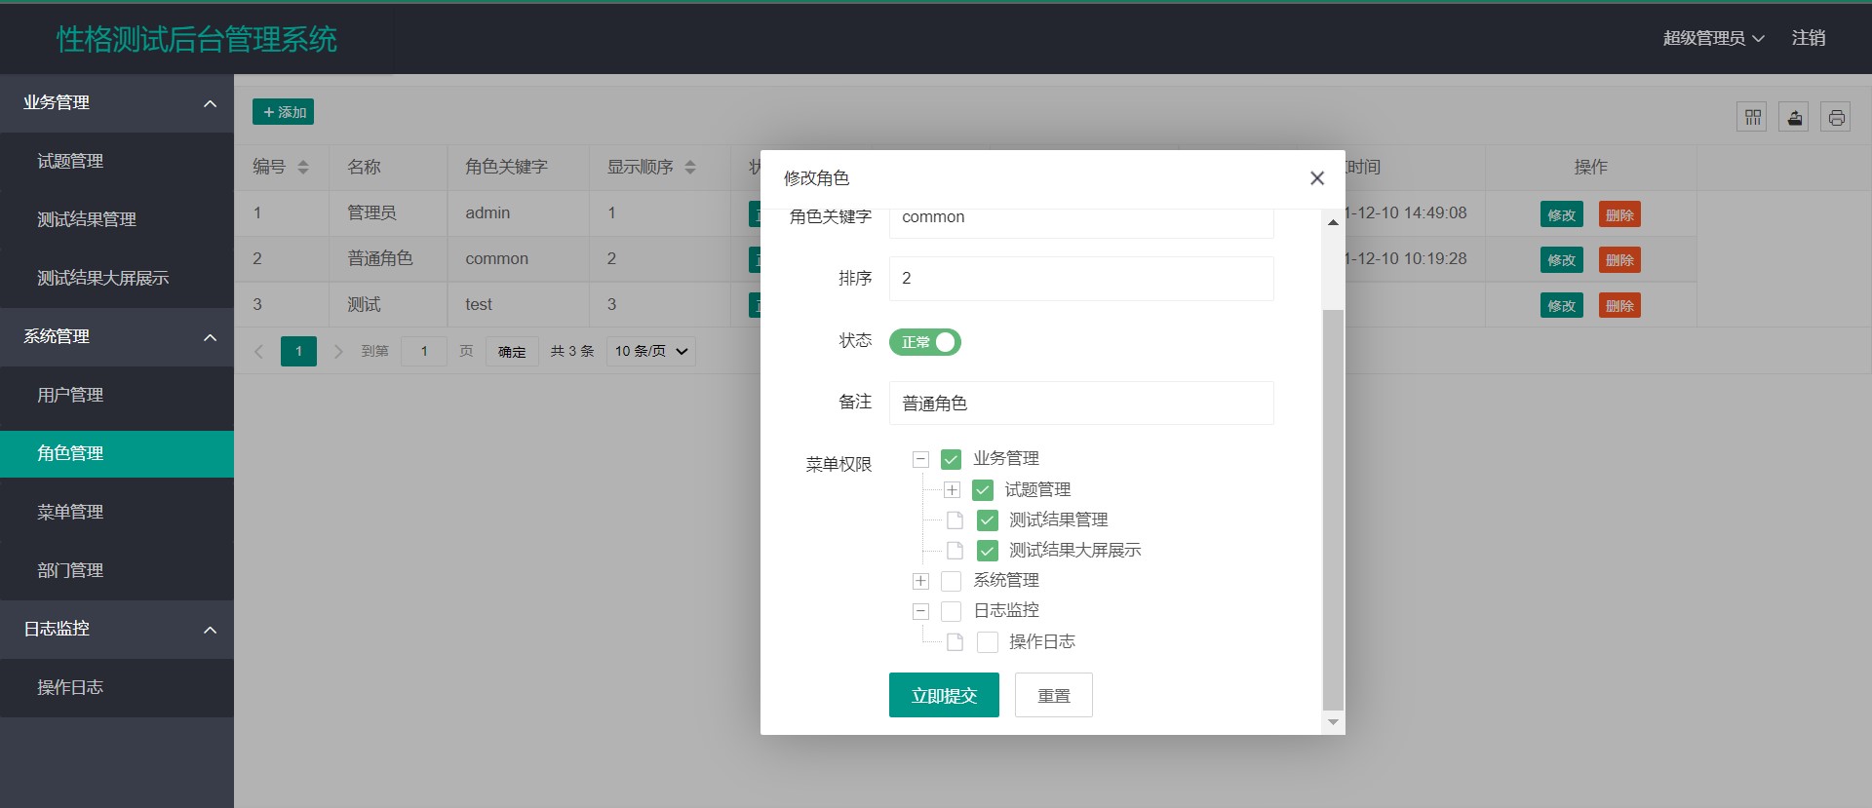The image size is (1872, 808).
Task: Click the scrollbar down arrow in dialog
Action: (1333, 722)
